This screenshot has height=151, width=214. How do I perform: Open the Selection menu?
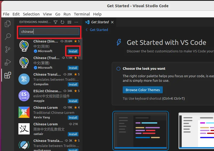click(x=31, y=14)
